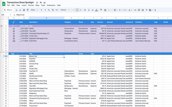Click the link 31 in column A
Screen dimensions: 172x107
(14, 33)
